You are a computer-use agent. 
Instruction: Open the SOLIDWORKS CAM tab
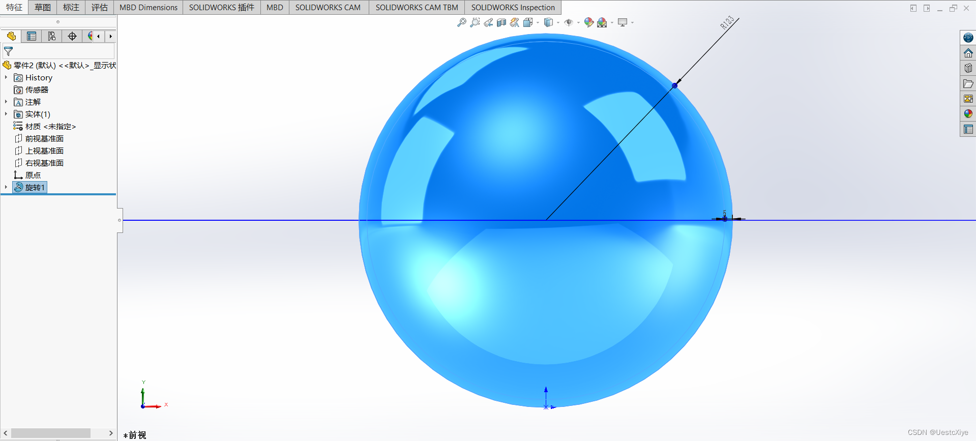coord(328,7)
